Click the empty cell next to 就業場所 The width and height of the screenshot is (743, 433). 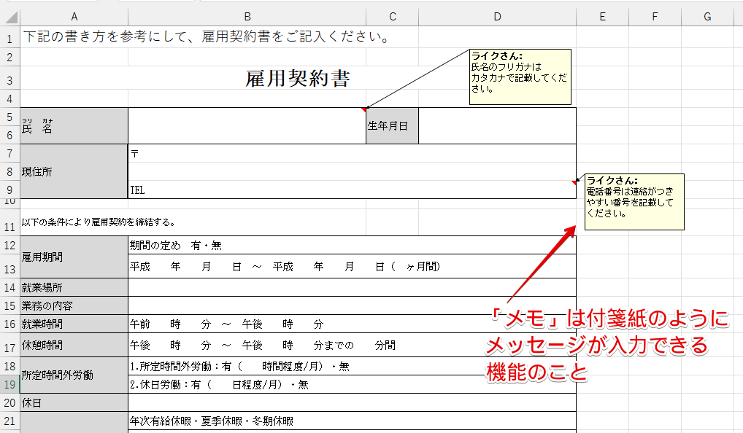tap(350, 287)
